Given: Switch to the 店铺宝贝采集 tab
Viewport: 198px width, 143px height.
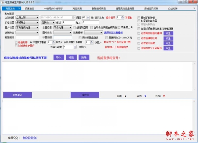Looking at the screenshot, I should 151,9.
